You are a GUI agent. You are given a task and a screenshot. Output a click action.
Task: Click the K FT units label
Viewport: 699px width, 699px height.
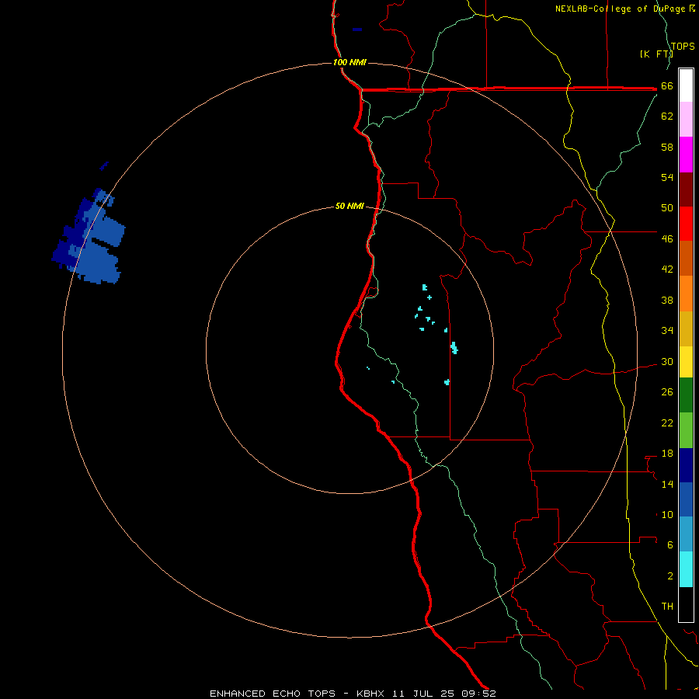point(656,54)
